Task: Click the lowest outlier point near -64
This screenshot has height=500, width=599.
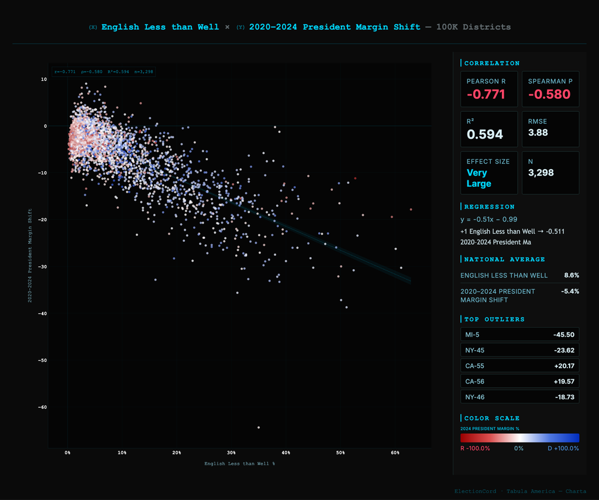Action: tap(259, 427)
